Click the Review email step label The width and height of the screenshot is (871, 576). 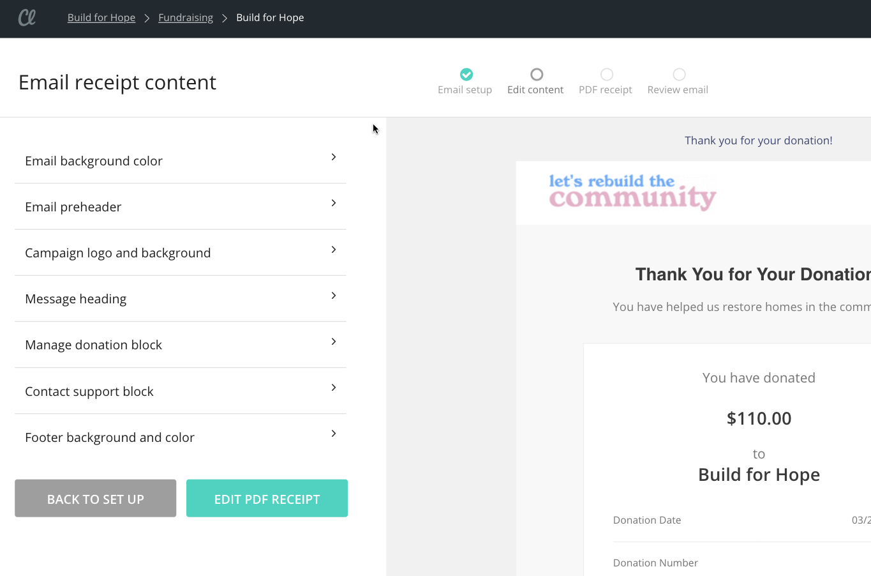[x=678, y=90]
